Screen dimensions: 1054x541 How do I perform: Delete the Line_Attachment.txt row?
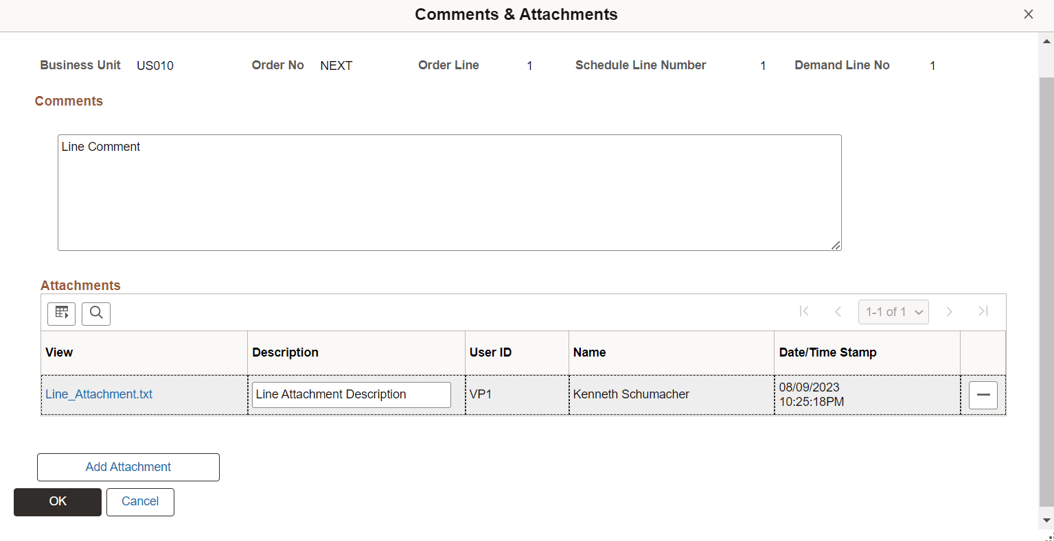(x=983, y=395)
